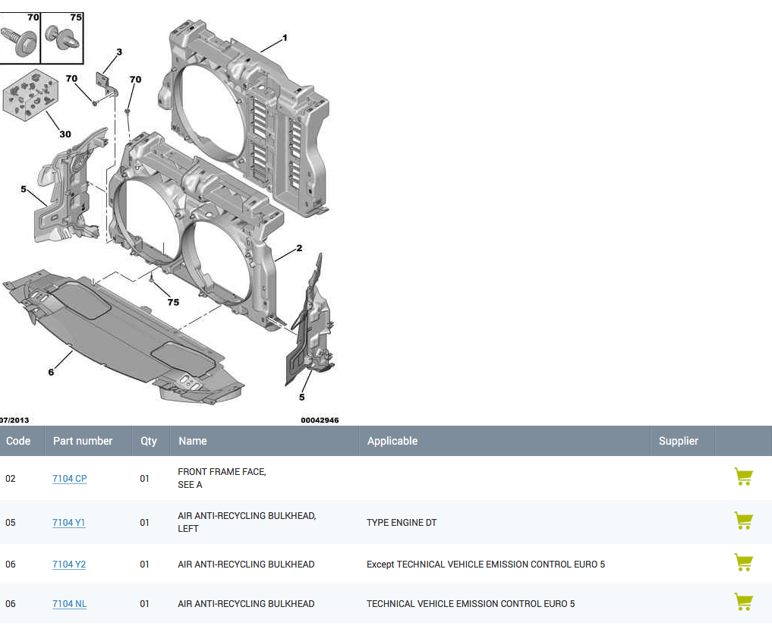Select label 2 on the diagram
This screenshot has width=772, height=626.
pos(299,248)
